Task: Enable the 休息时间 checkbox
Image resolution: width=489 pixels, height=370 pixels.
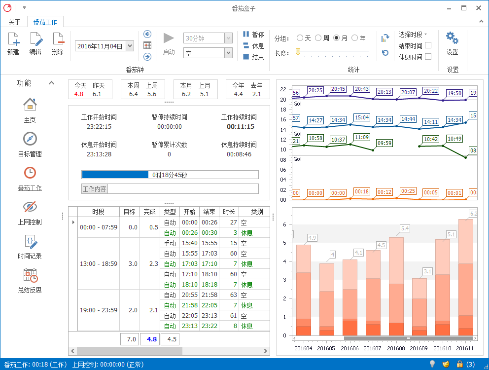Action: tap(428, 57)
